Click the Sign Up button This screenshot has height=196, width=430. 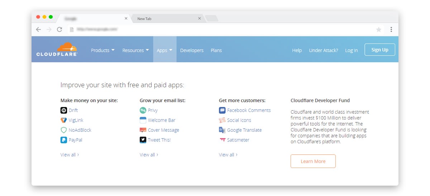[380, 50]
